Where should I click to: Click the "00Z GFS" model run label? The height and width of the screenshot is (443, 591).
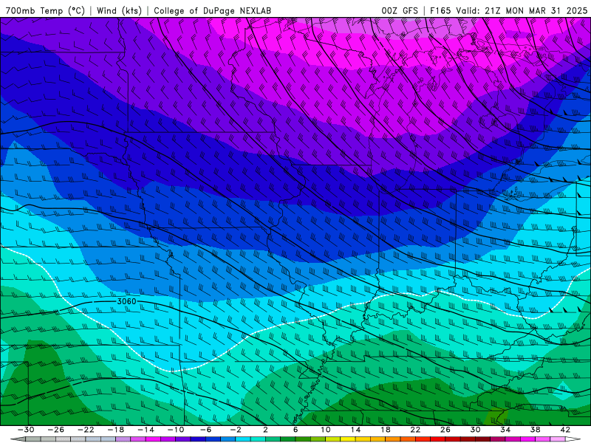400,10
